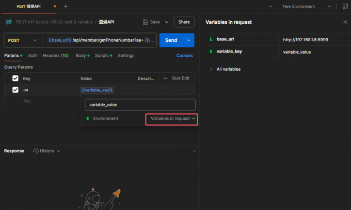Click the variable_value input in popup

coord(140,105)
